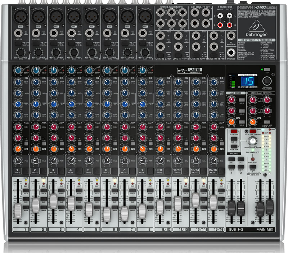Toggle the MAIN routing button on channel 7
This screenshot has height=253, width=288.
click(x=132, y=207)
